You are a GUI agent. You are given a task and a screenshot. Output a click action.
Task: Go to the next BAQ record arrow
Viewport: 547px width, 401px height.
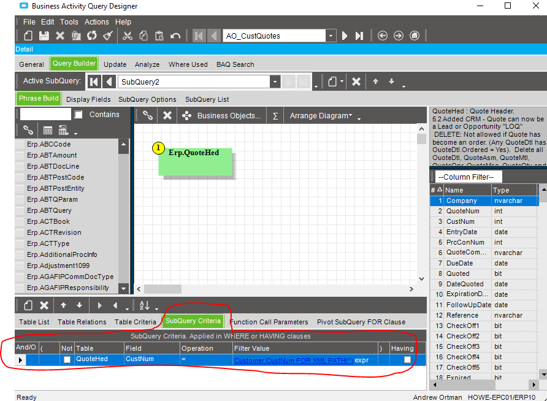click(344, 36)
